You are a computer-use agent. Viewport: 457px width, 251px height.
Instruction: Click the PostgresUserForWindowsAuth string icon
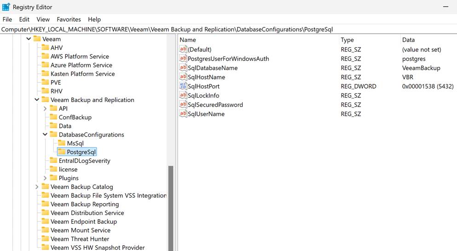tap(183, 59)
